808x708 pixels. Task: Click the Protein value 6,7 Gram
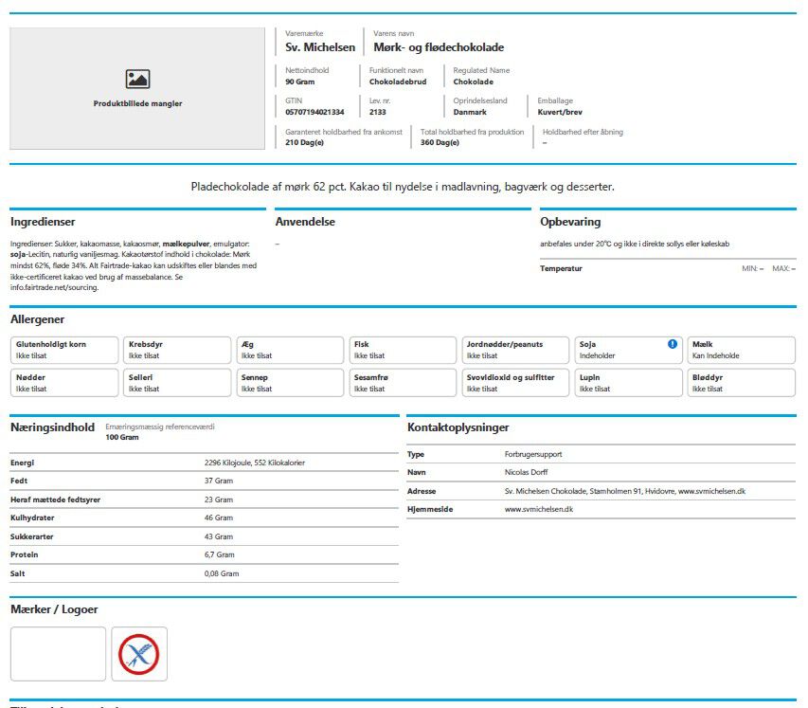point(219,554)
